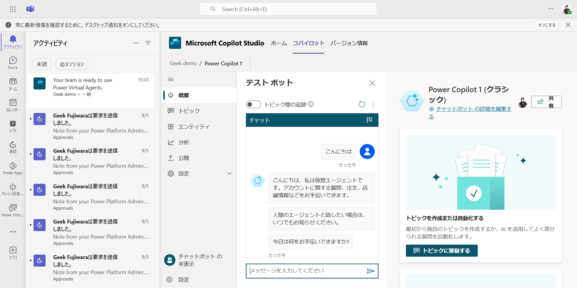Send the chat message with the paper plane icon
577x288 pixels.
pyautogui.click(x=371, y=271)
